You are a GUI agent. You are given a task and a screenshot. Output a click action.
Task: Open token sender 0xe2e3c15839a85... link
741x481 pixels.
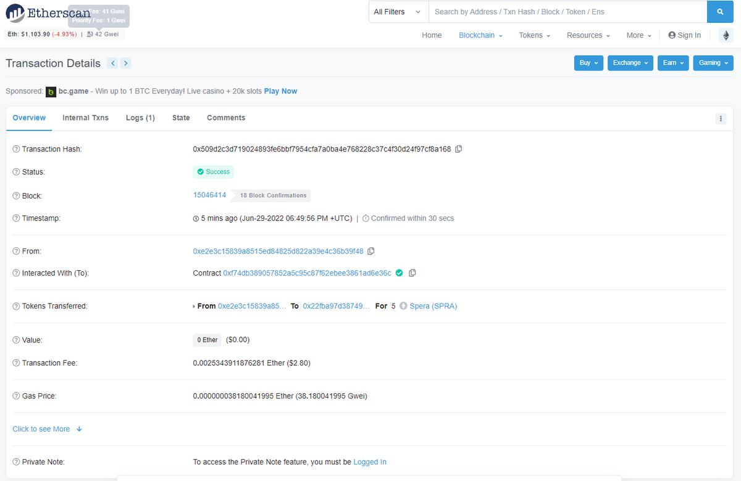pyautogui.click(x=252, y=306)
